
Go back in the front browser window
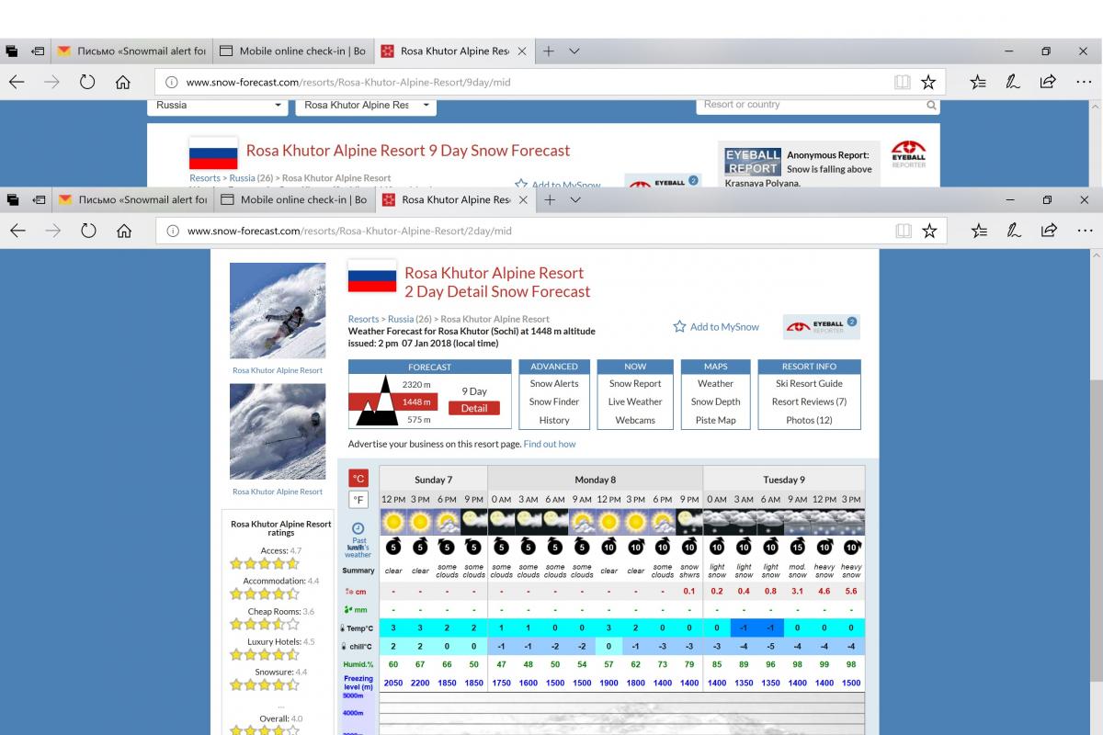tap(17, 231)
